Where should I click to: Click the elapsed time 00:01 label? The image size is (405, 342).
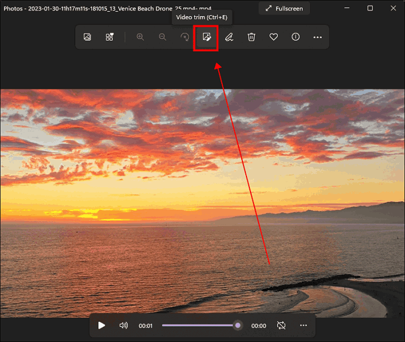click(146, 326)
